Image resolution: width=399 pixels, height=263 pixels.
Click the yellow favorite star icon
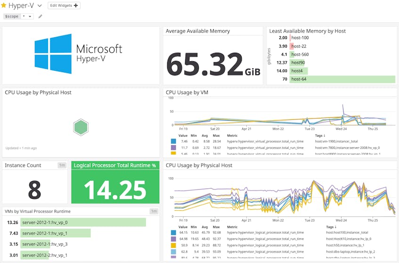4,5
